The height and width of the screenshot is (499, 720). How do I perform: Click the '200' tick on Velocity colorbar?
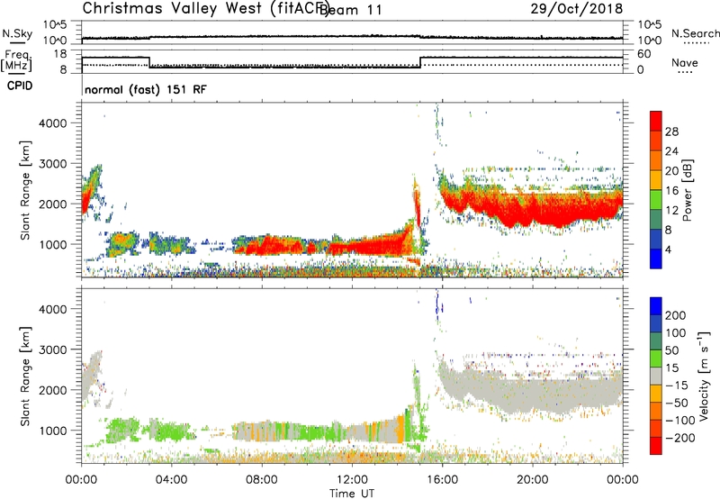[x=676, y=315]
